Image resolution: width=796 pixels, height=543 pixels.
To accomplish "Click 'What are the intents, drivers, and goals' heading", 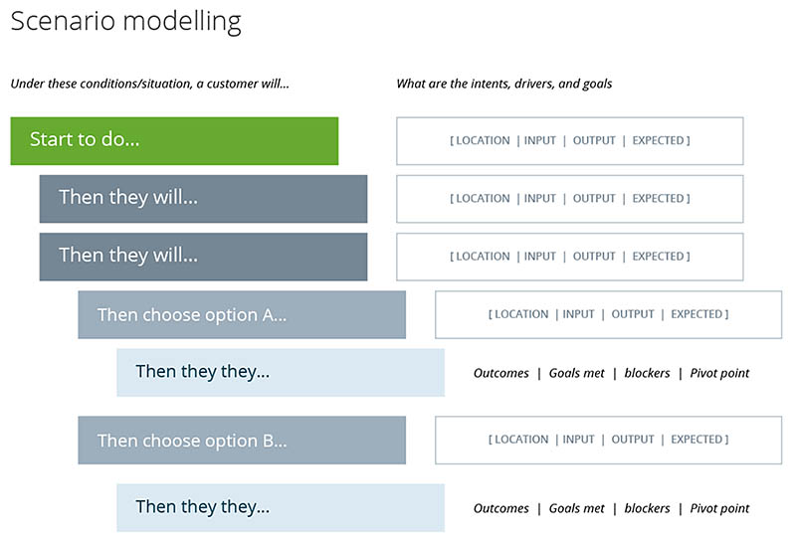I will coord(504,84).
